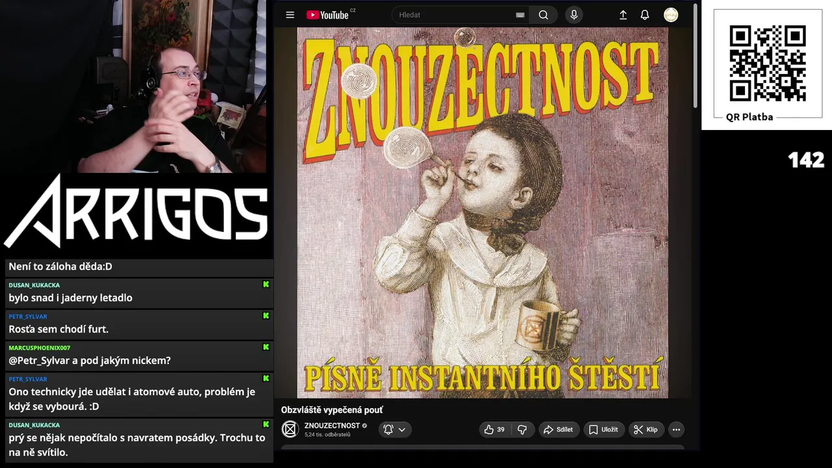This screenshot has width=832, height=468.
Task: Expand the subscription options chevron
Action: 402,430
